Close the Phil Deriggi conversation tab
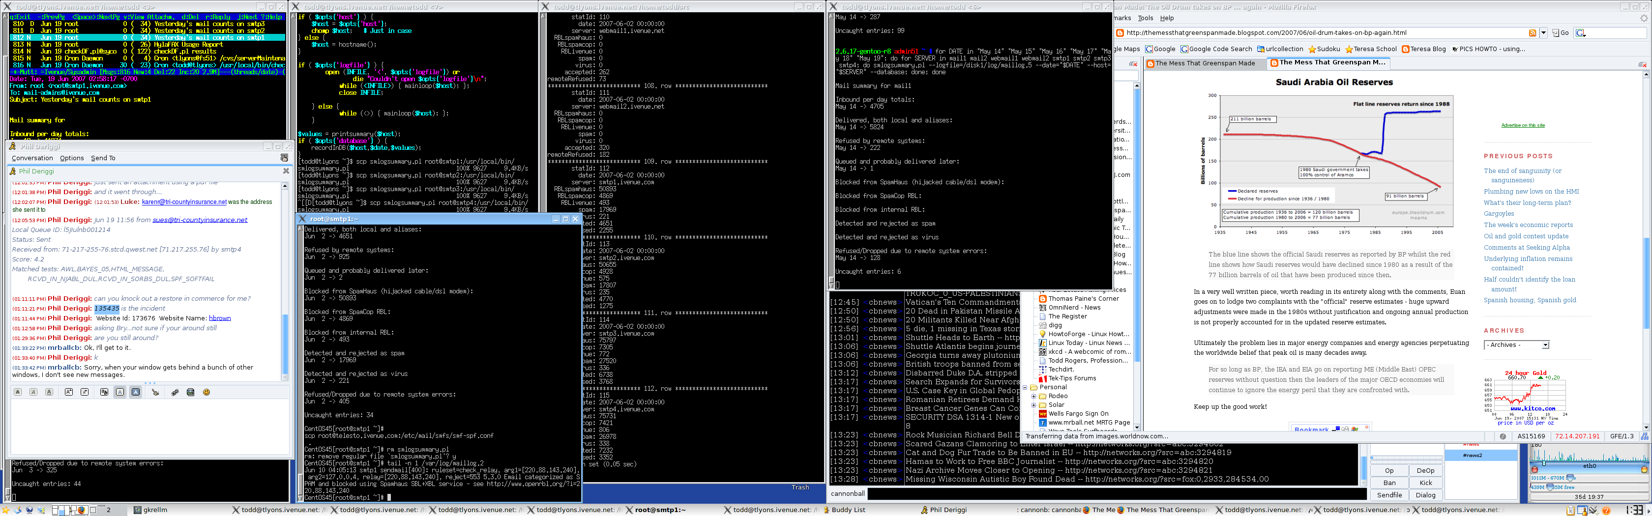 tap(286, 171)
